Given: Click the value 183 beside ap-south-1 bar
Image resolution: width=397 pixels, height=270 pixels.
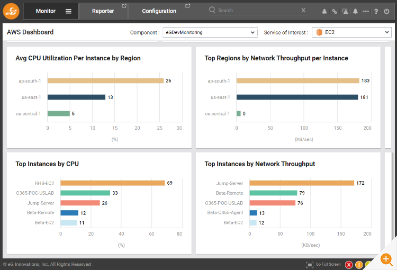Looking at the screenshot, I should 365,80.
